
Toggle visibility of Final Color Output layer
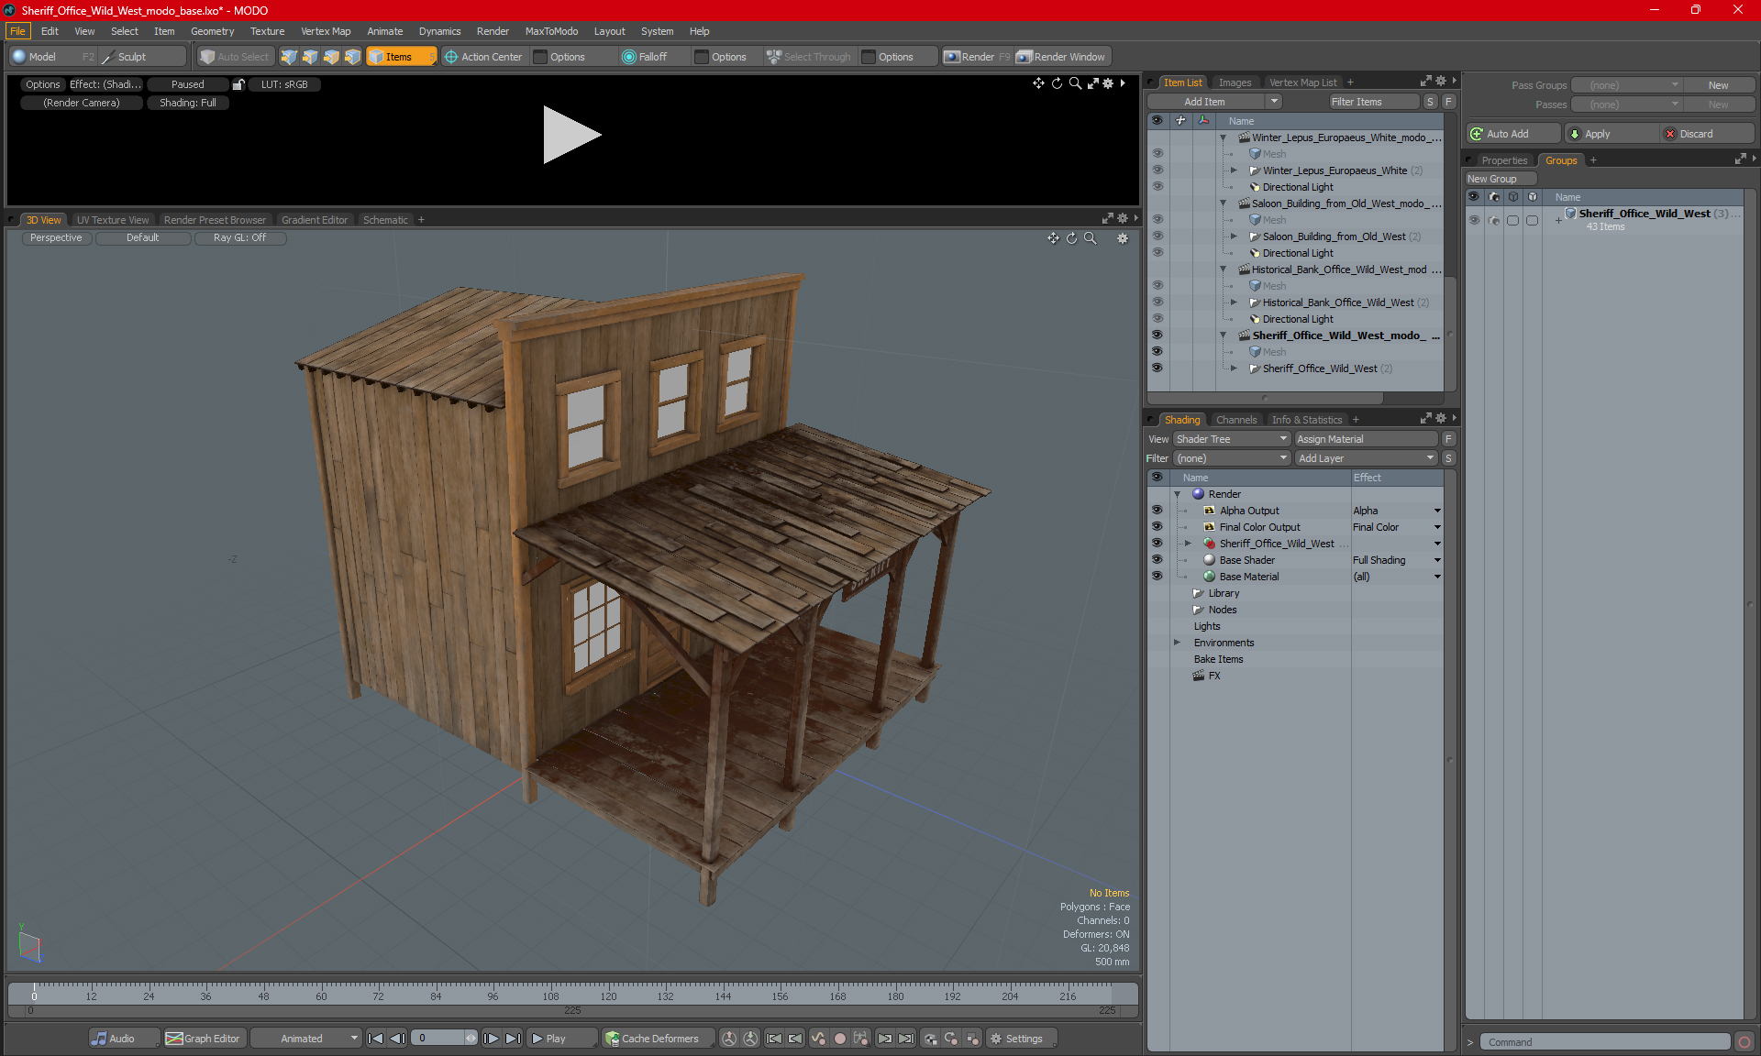click(1157, 527)
